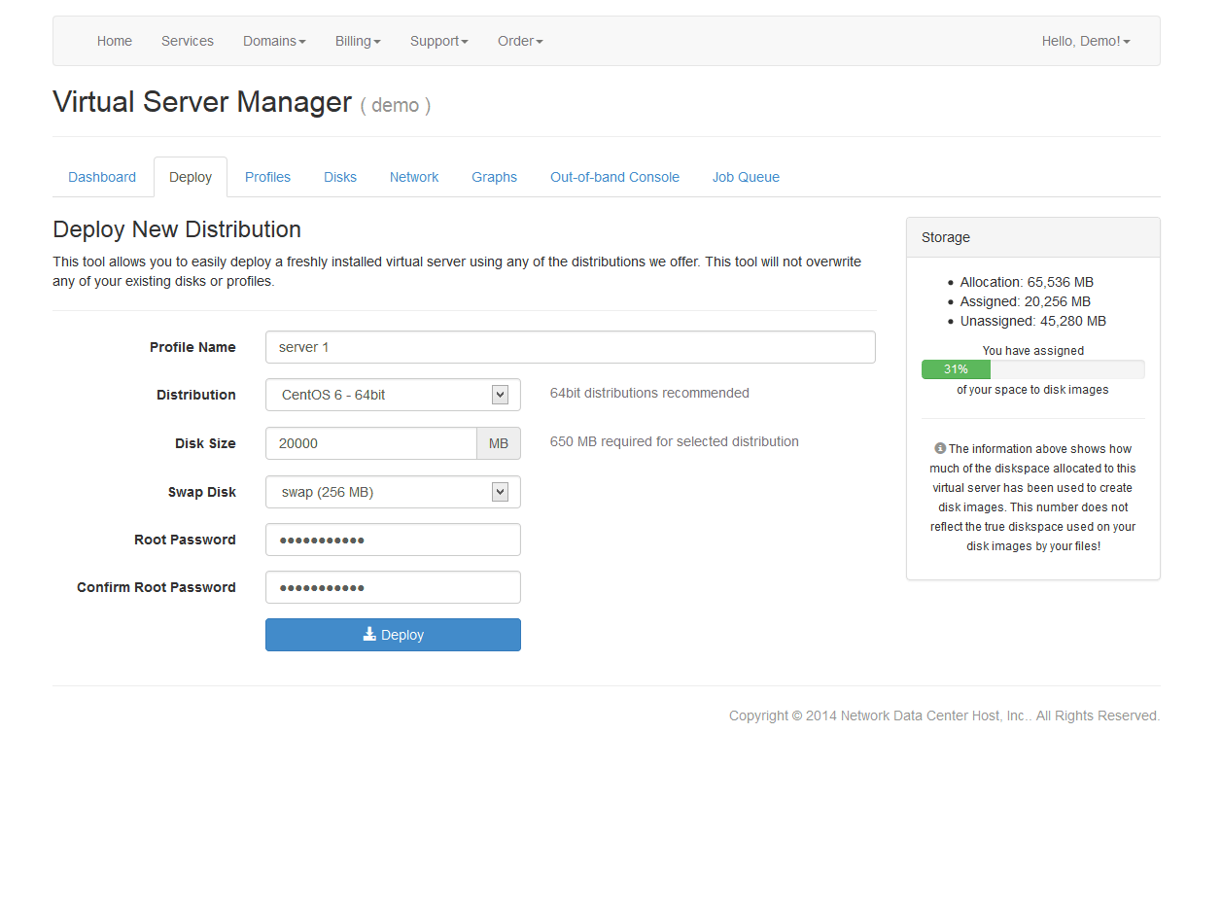This screenshot has height=907, width=1222.
Task: Open the Hello, Demo! user menu
Action: (1085, 41)
